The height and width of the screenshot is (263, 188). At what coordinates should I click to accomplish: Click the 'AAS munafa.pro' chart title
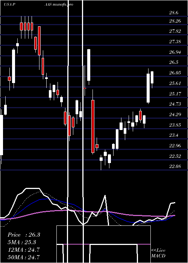(59, 5)
